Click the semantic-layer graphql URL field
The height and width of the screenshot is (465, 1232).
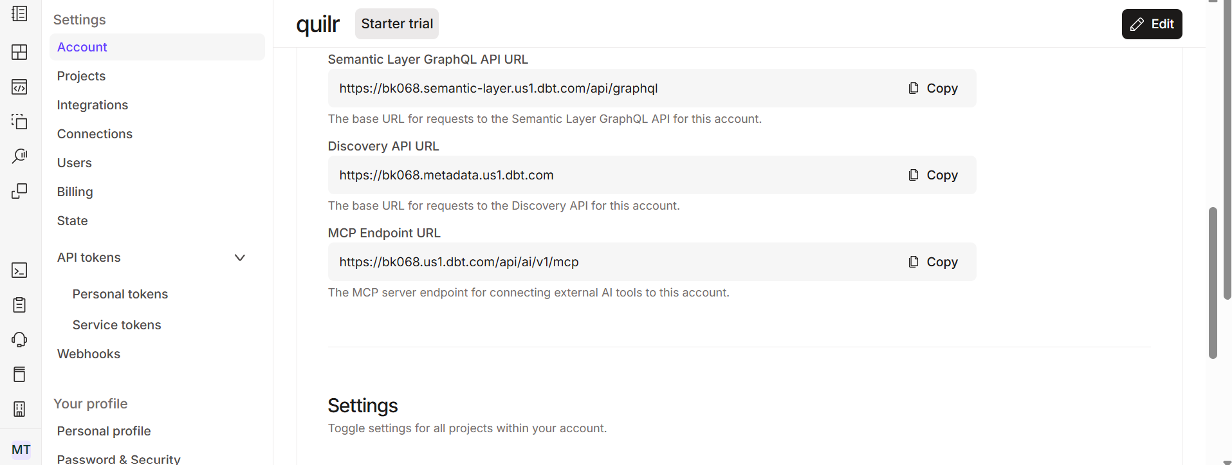tap(652, 88)
